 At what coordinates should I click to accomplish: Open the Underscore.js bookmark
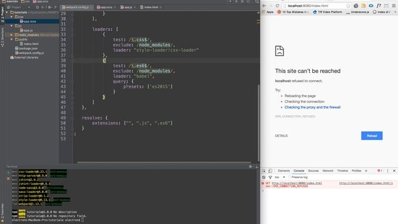tap(358, 12)
